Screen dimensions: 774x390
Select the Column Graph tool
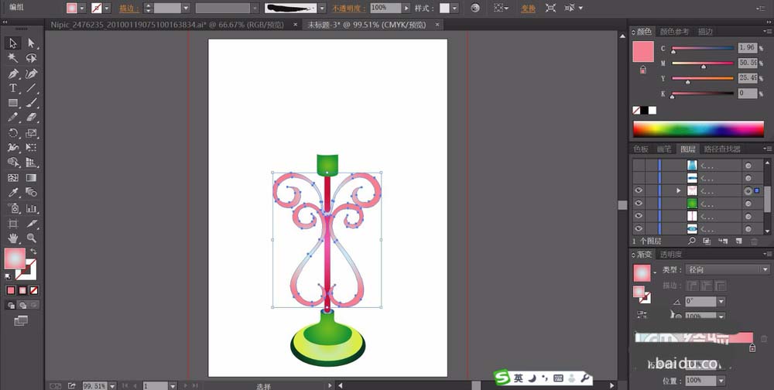pyautogui.click(x=31, y=208)
